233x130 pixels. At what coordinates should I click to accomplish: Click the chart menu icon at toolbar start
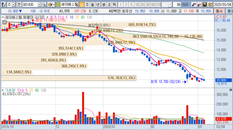click(4, 5)
